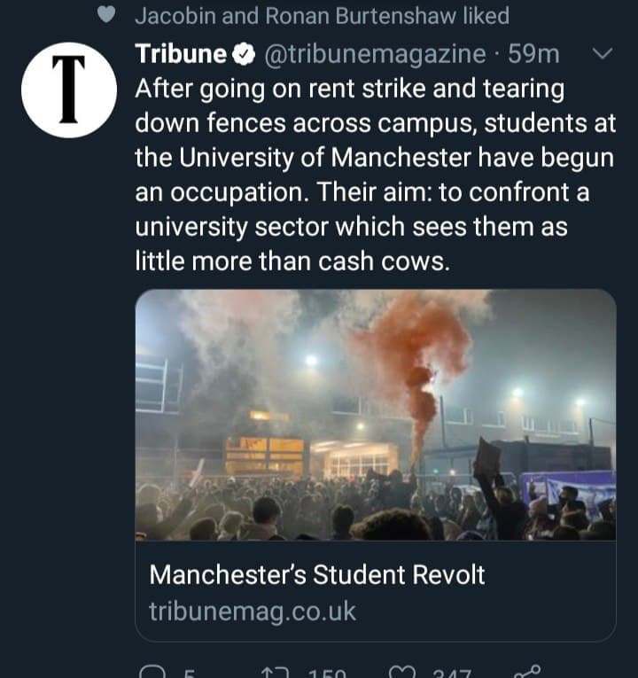
Task: Open Jacobin's profile from the liked line
Action: click(x=167, y=15)
